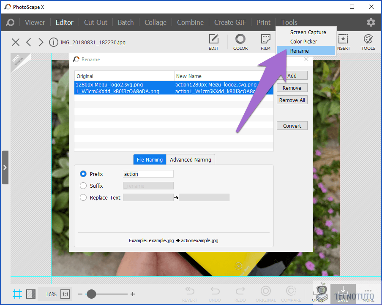The image size is (382, 305).
Task: Click the disabled Suffix text field
Action: coord(148,186)
